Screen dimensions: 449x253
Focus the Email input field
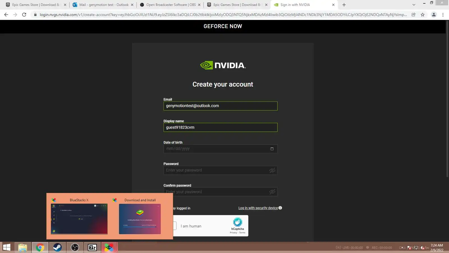(x=221, y=106)
